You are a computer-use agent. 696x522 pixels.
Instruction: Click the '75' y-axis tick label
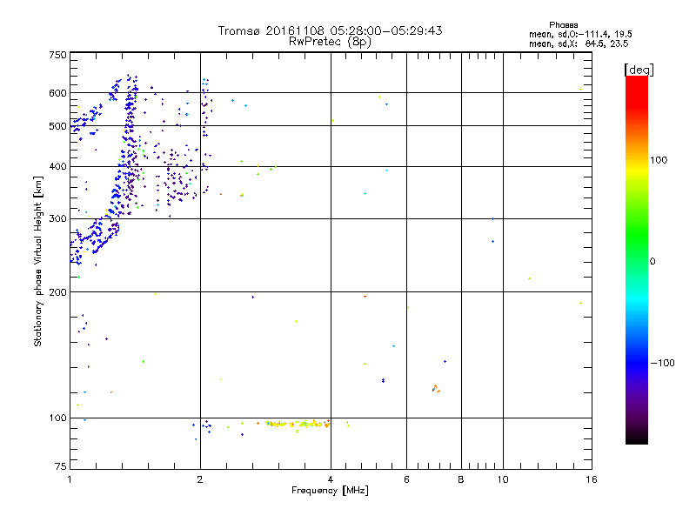point(61,466)
